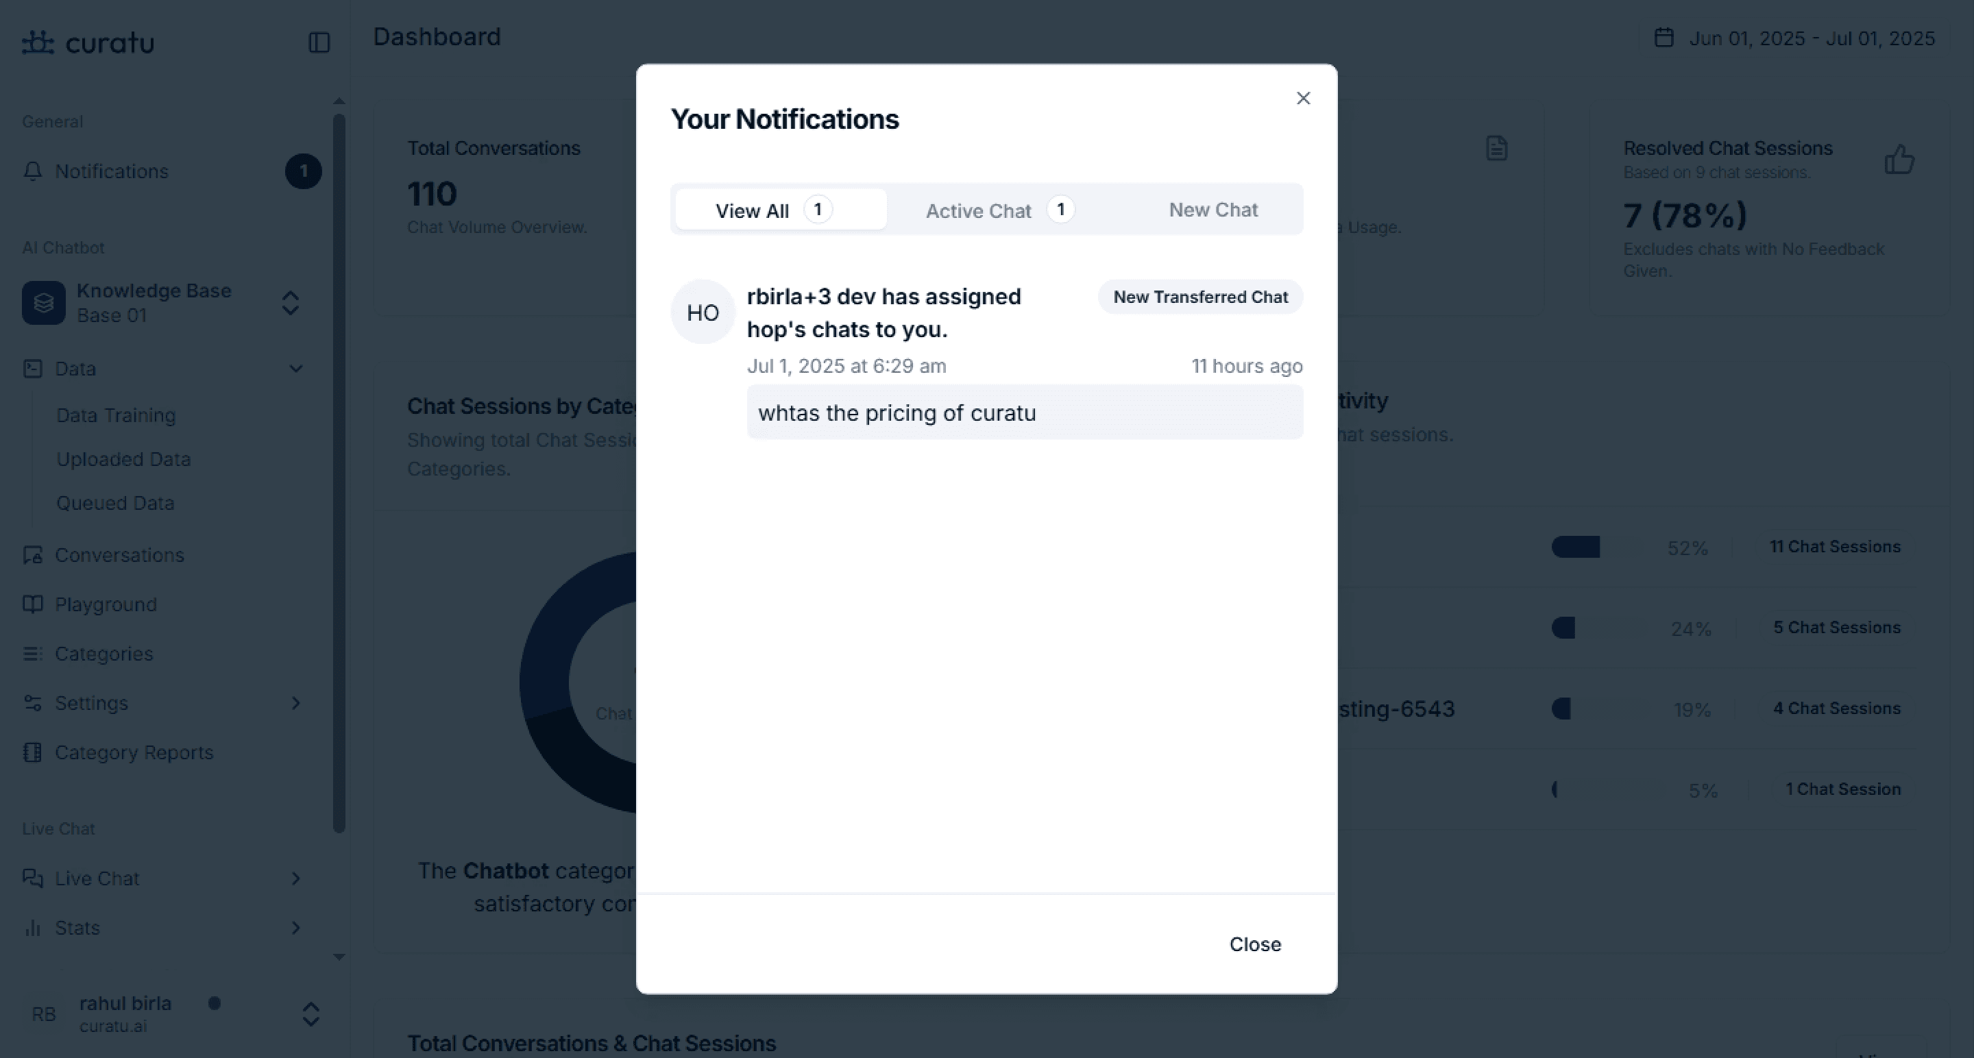The width and height of the screenshot is (1974, 1058).
Task: Click the curatu logo in the sidebar
Action: (88, 42)
